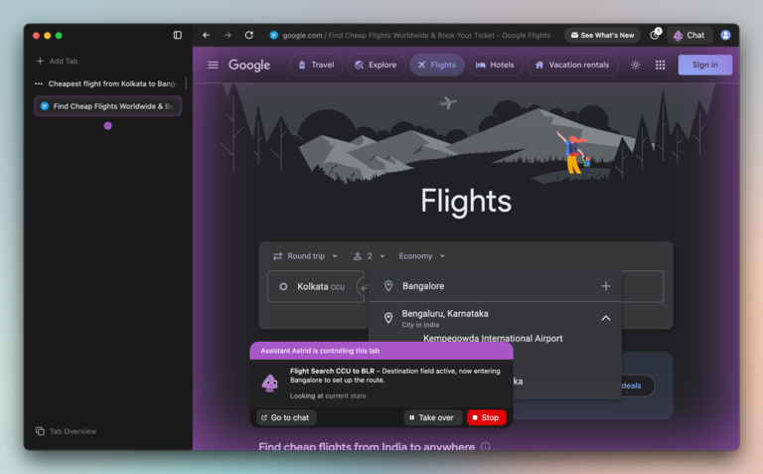Screen dimensions: 763x474
Task: Select the Find Cheap Flights Worldwide sidebar tab
Action: (x=108, y=106)
